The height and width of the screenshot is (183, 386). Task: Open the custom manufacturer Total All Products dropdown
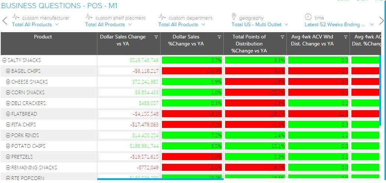[x=35, y=25]
